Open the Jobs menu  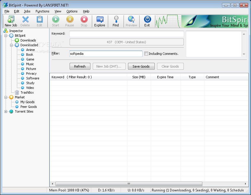point(27,11)
